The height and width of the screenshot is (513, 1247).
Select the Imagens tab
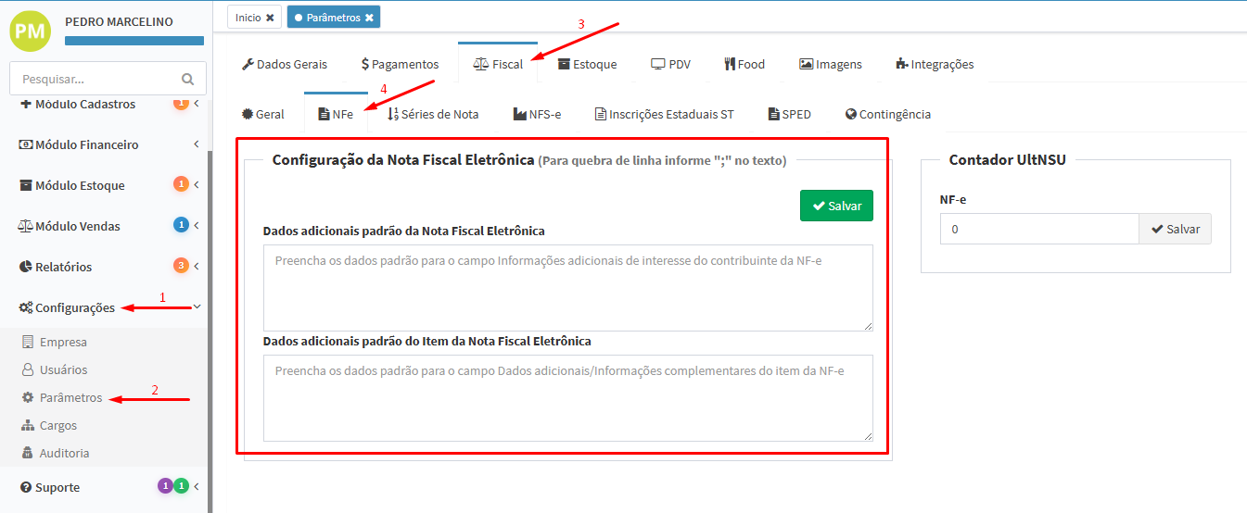[831, 65]
